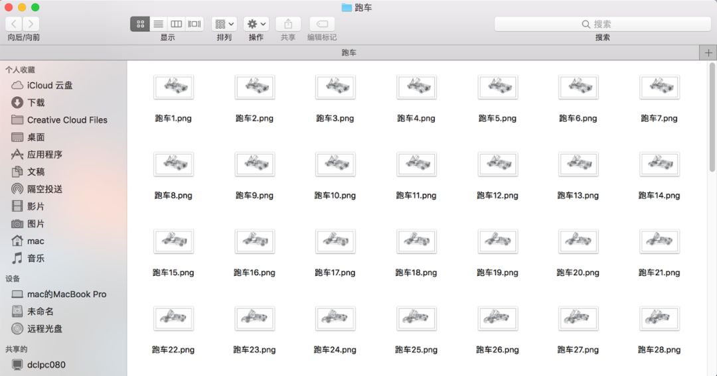Click the 跑车28.png file name
Viewport: 717px width, 376px height.
point(659,350)
